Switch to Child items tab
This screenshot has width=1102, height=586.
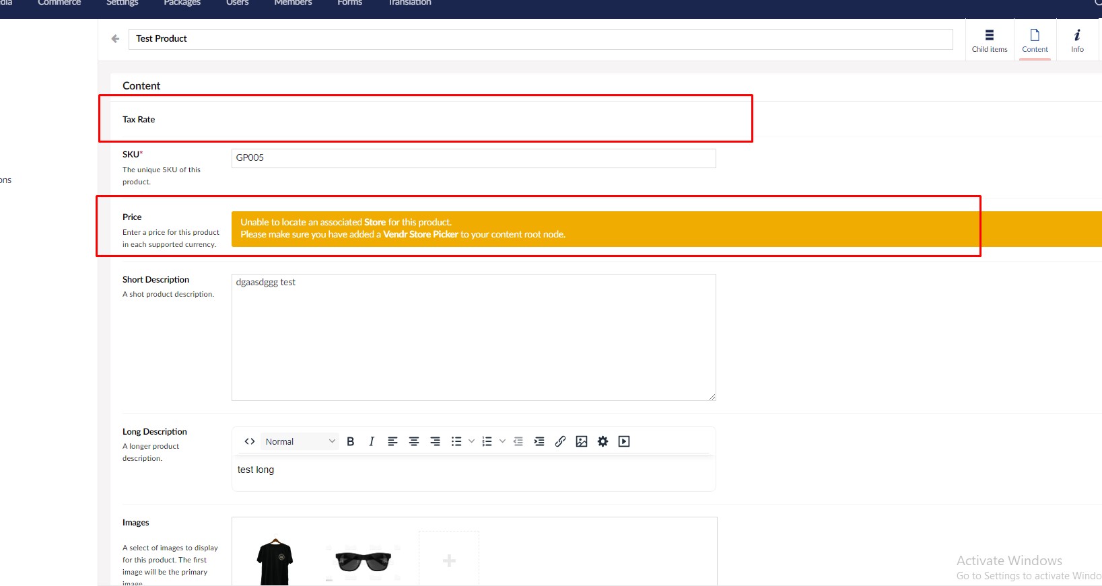990,40
